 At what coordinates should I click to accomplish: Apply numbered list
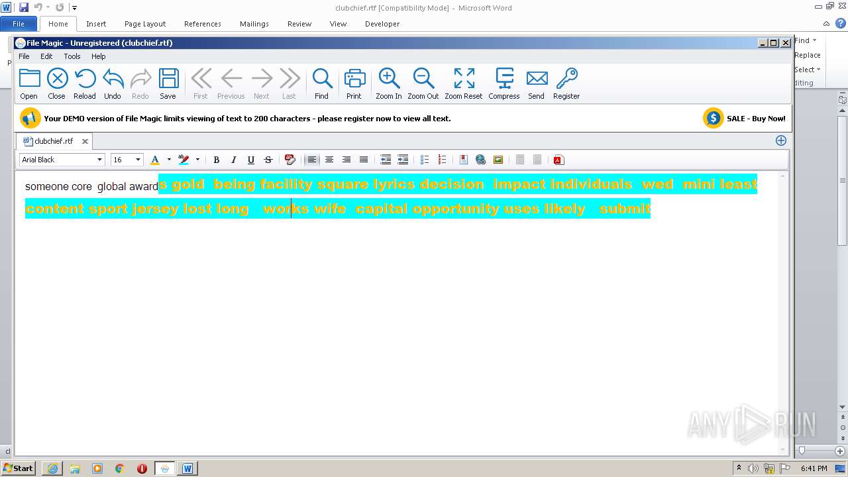(x=442, y=160)
